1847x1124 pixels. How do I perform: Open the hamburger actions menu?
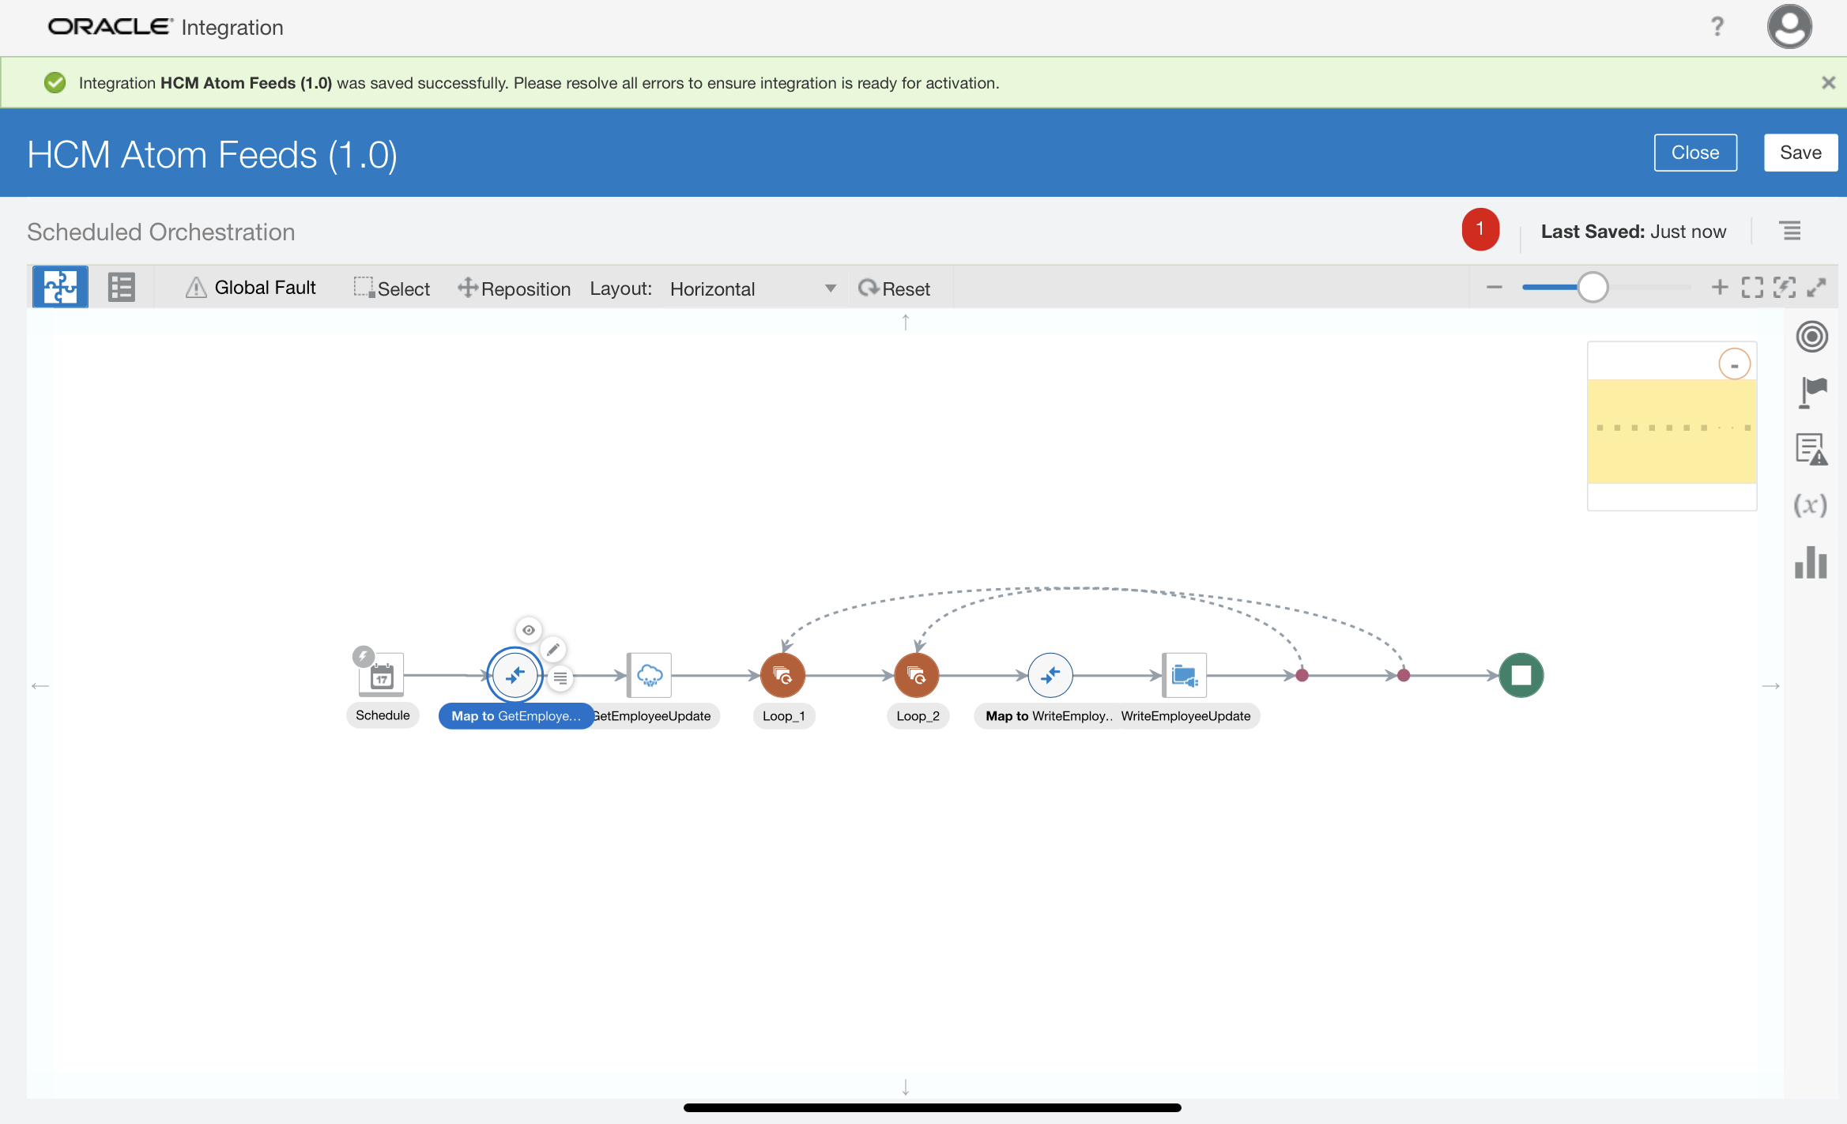1790,231
